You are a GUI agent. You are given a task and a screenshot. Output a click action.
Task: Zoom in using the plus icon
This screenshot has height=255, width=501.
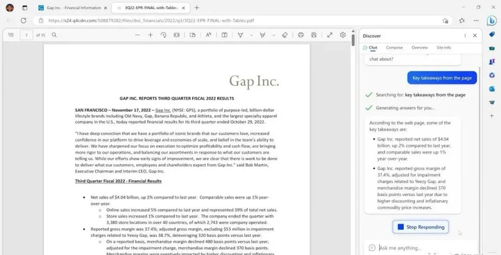[150, 35]
